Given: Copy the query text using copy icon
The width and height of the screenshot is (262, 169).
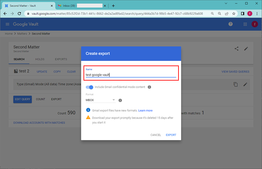Looking at the screenshot, I should tap(235, 84).
